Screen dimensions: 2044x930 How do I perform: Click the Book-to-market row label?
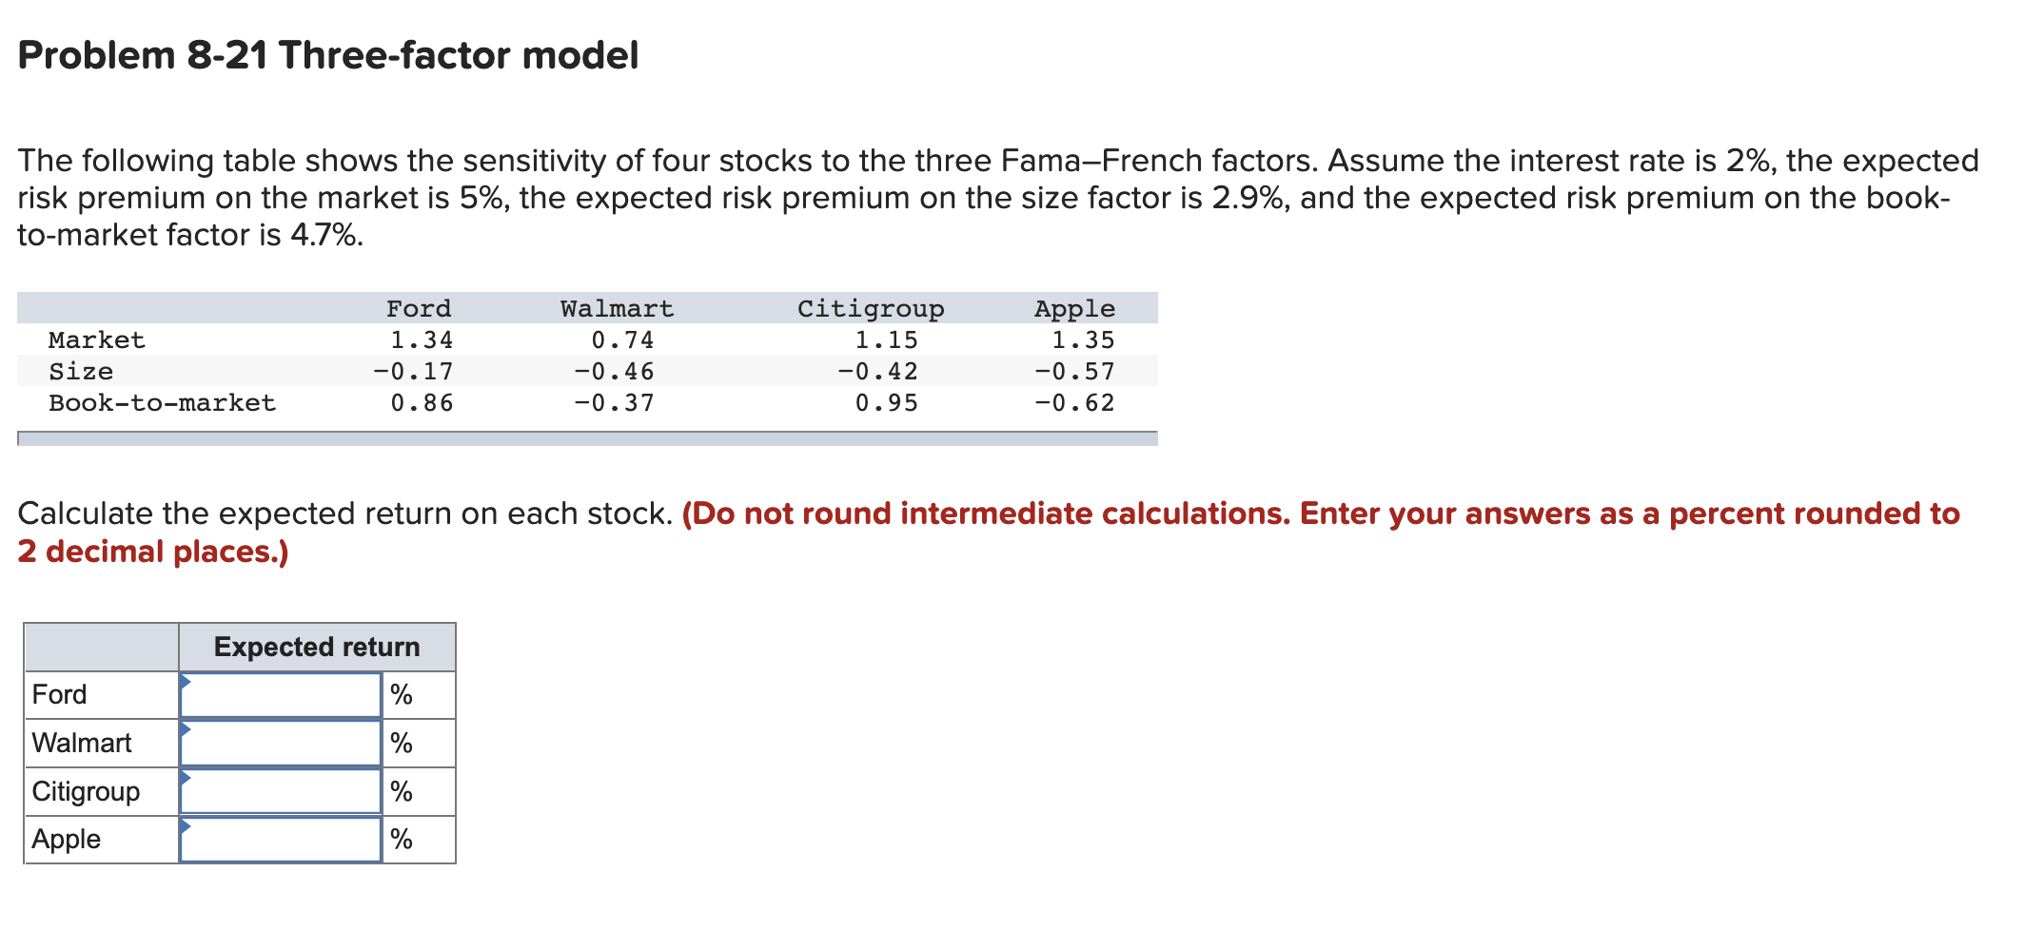click(x=162, y=403)
